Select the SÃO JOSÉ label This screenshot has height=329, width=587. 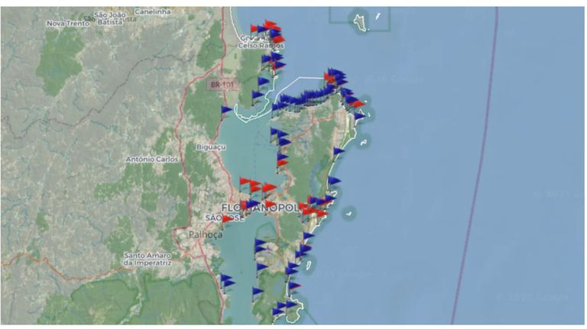[x=224, y=218]
